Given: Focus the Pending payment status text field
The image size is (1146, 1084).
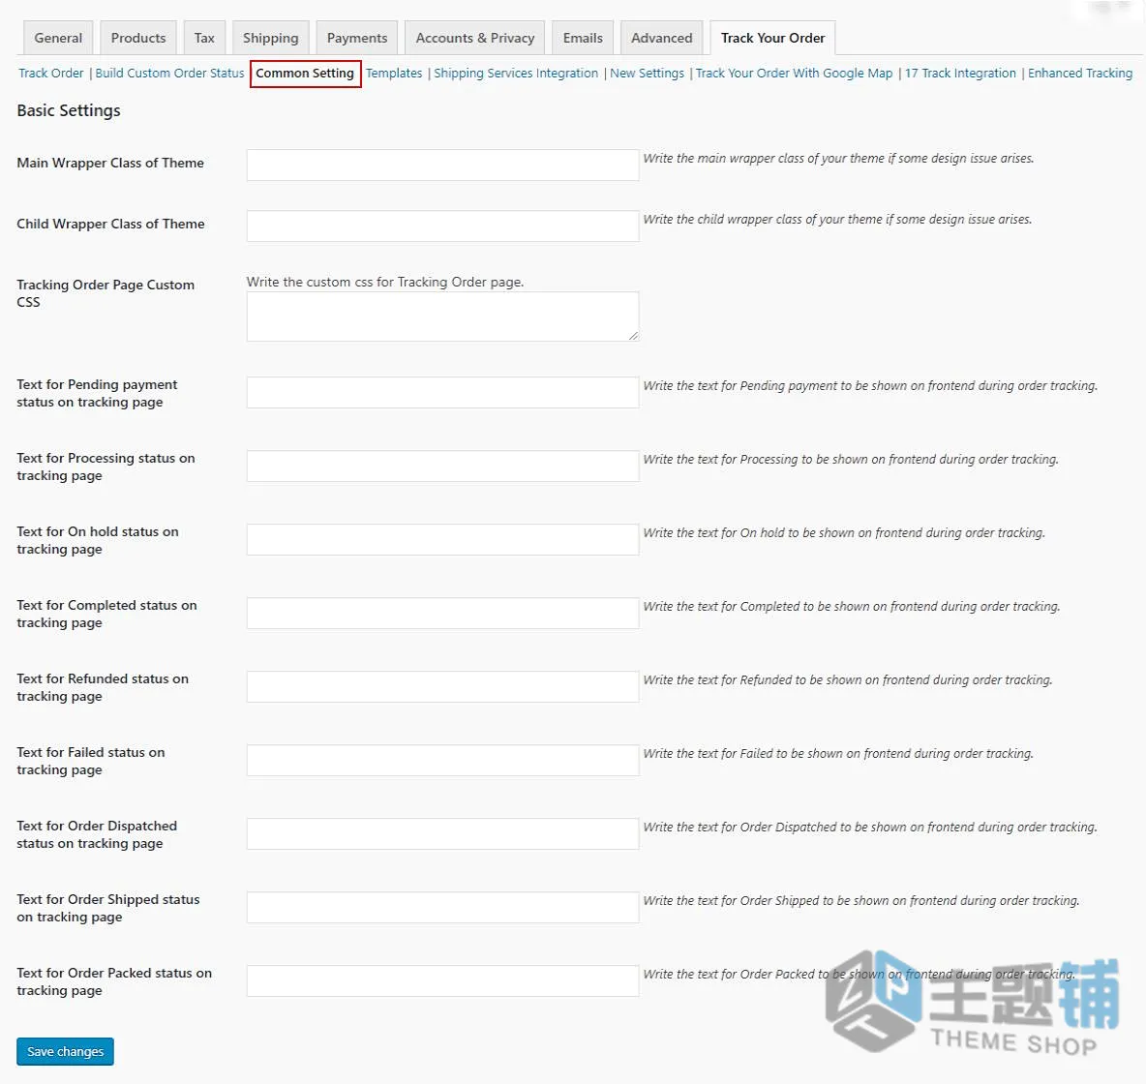Looking at the screenshot, I should pos(443,393).
